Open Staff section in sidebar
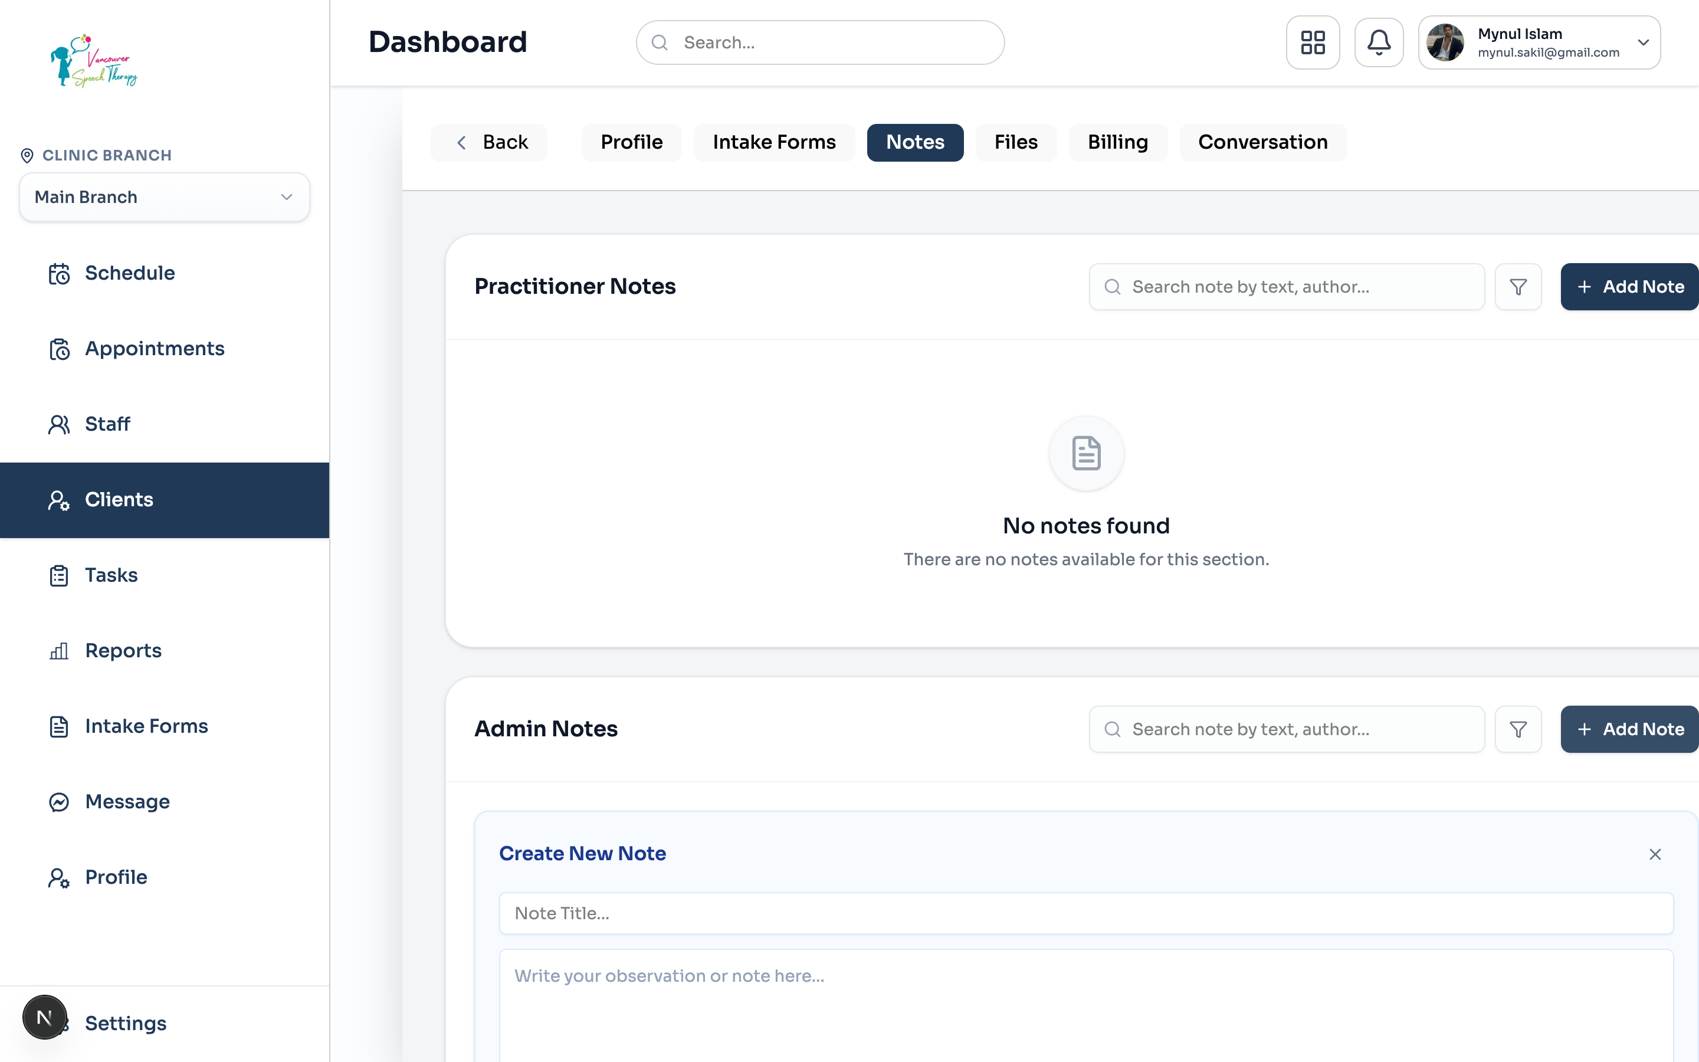 164,424
